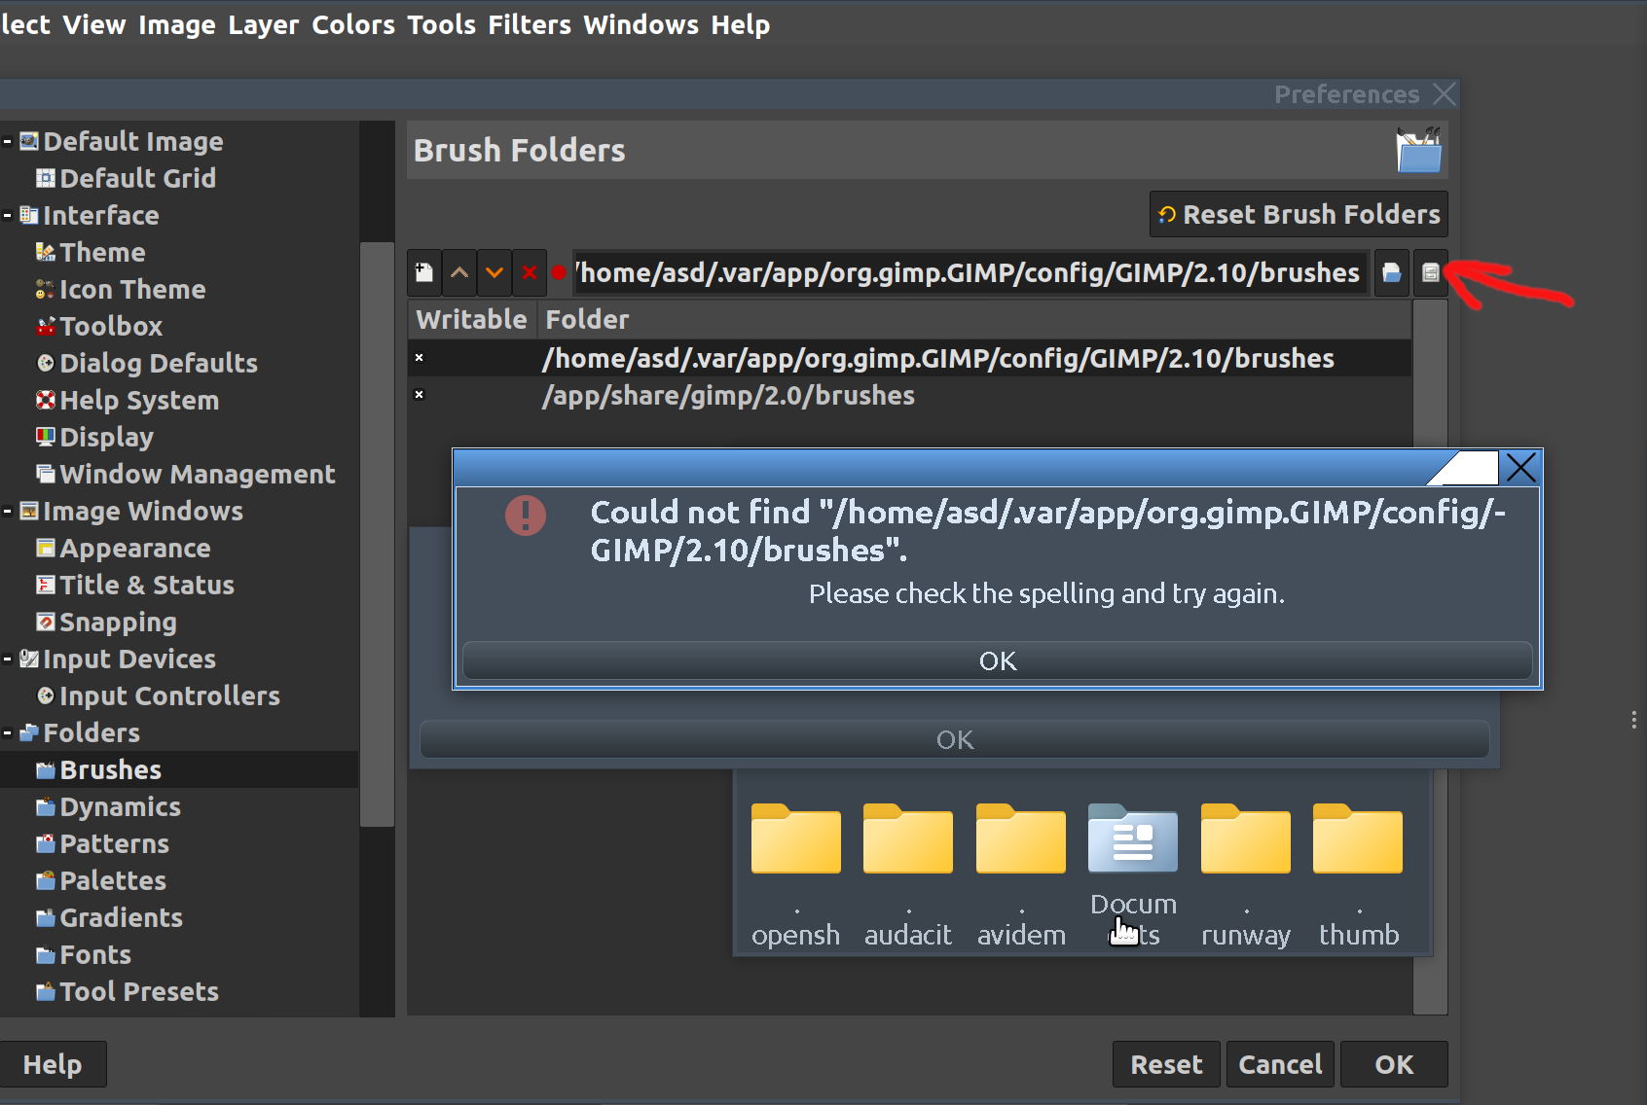Open the Tools menu
The width and height of the screenshot is (1647, 1105).
coord(442,24)
